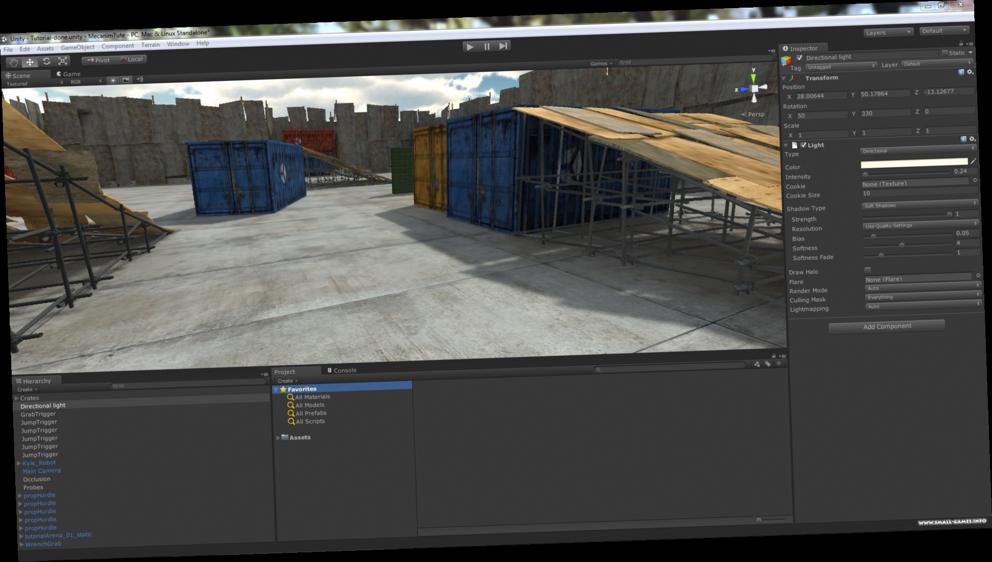The height and width of the screenshot is (562, 992).
Task: Select Kyle_Robot in Hierarchy panel
Action: (x=39, y=462)
